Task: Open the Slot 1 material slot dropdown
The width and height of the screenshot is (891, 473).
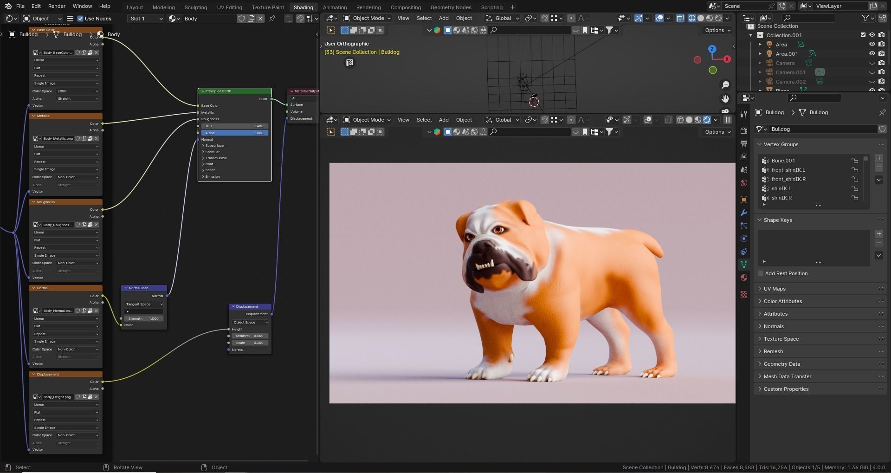Action: point(145,19)
